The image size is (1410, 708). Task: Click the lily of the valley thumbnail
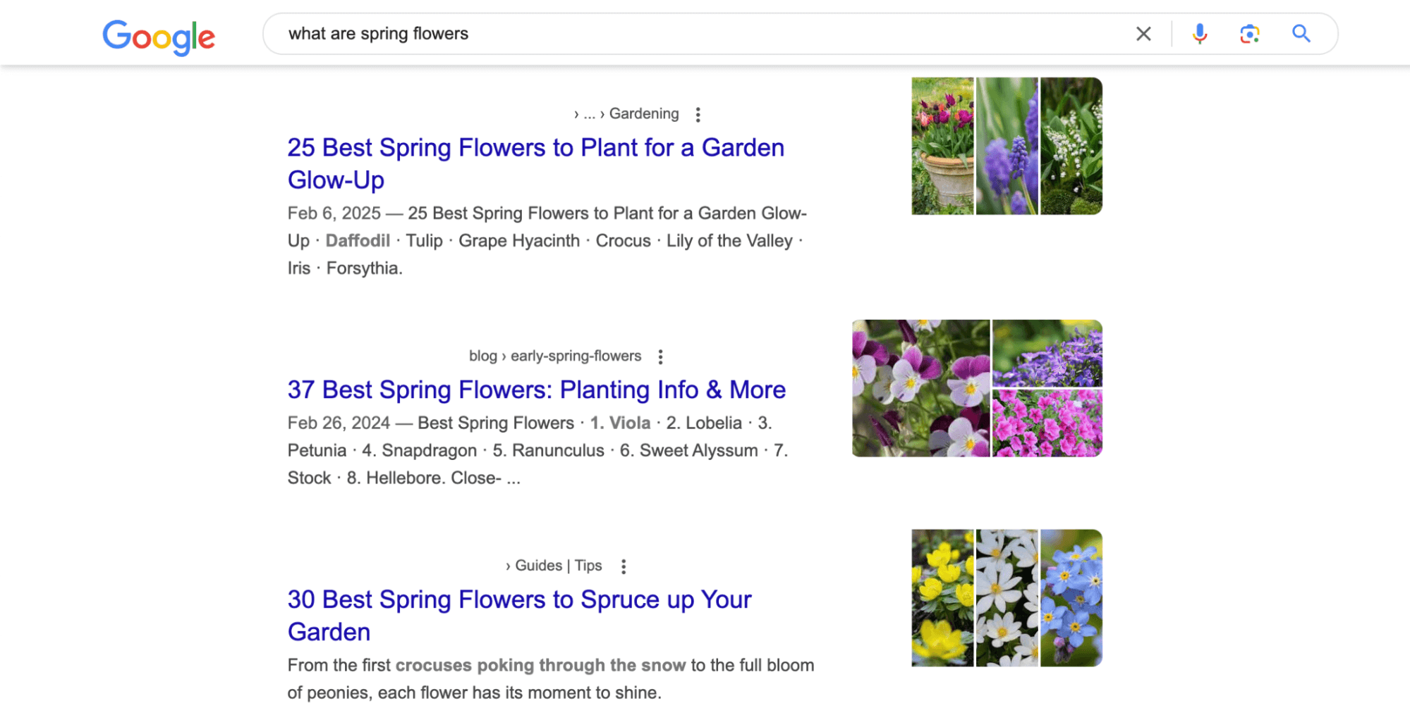tap(1071, 146)
